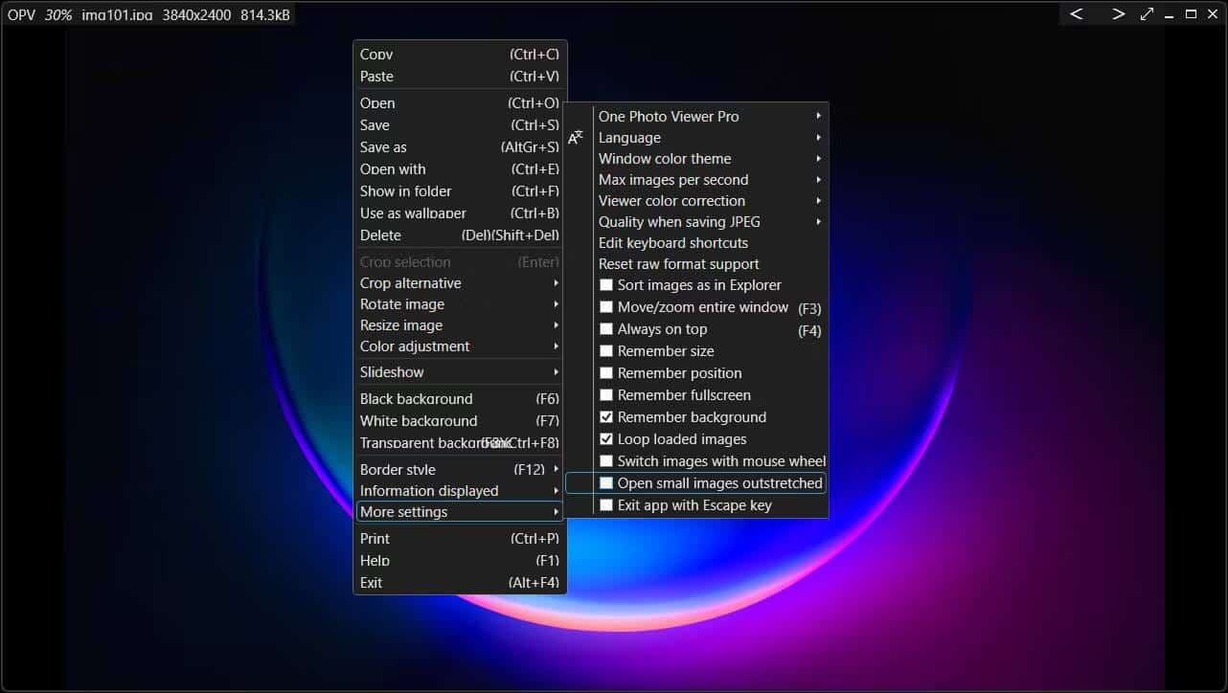Screen dimensions: 1228x693
Task: Click the language icon beside the settings submenu
Action: tap(576, 137)
